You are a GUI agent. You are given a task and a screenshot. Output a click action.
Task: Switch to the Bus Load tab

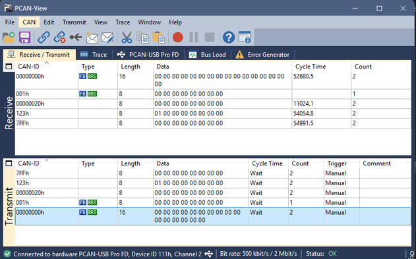click(208, 55)
